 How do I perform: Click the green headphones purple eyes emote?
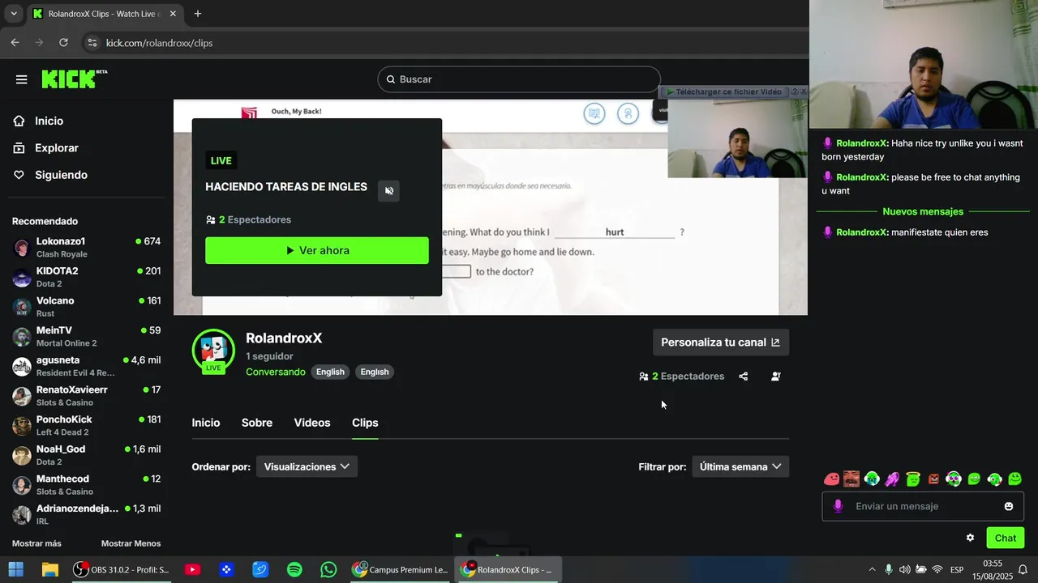[954, 479]
